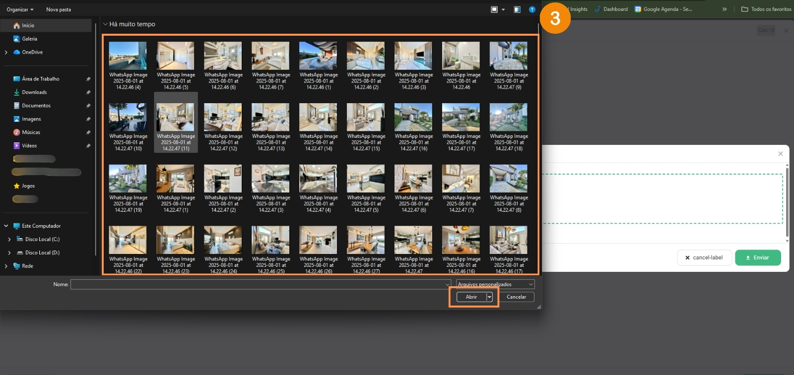Go to Músicas folder in sidebar
This screenshot has height=375, width=794.
[x=31, y=132]
